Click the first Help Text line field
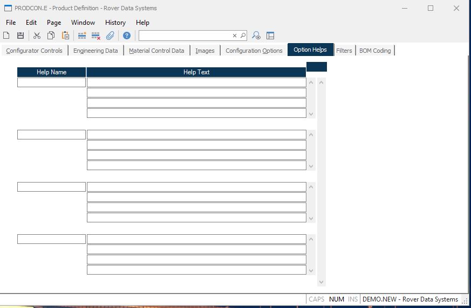Image resolution: width=471 pixels, height=308 pixels. pyautogui.click(x=196, y=82)
